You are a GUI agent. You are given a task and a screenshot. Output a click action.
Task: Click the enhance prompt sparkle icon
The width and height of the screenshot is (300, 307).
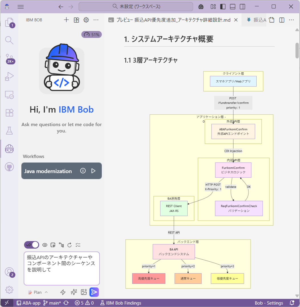point(74,292)
